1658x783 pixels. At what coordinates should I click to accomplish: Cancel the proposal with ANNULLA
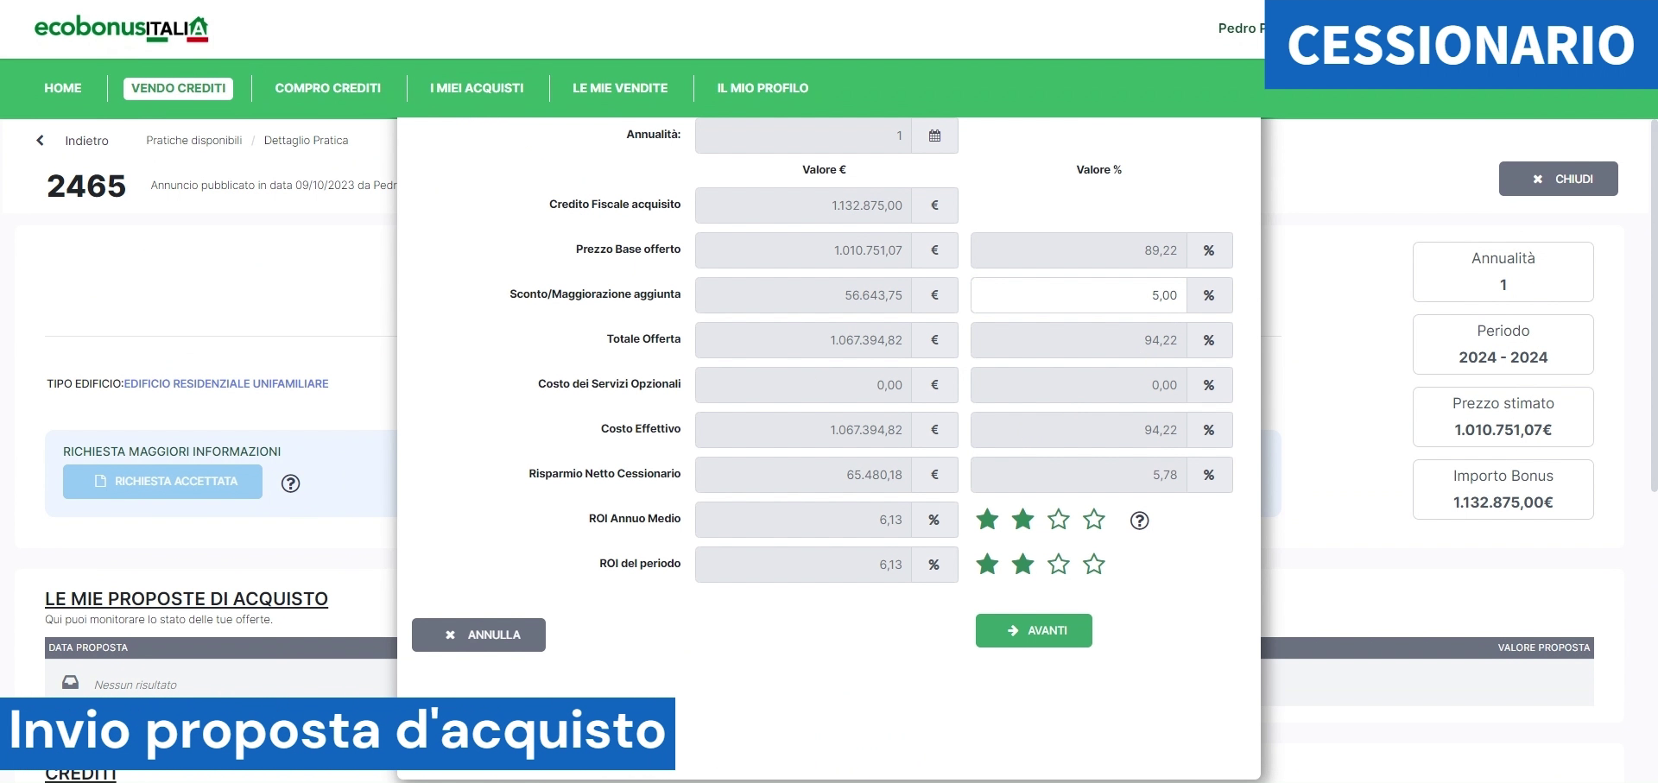tap(478, 635)
